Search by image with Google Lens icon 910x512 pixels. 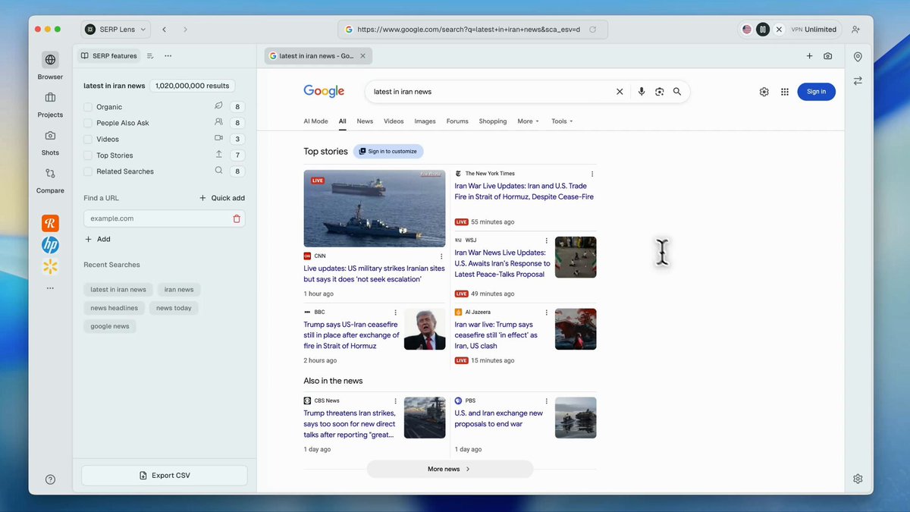click(x=660, y=92)
